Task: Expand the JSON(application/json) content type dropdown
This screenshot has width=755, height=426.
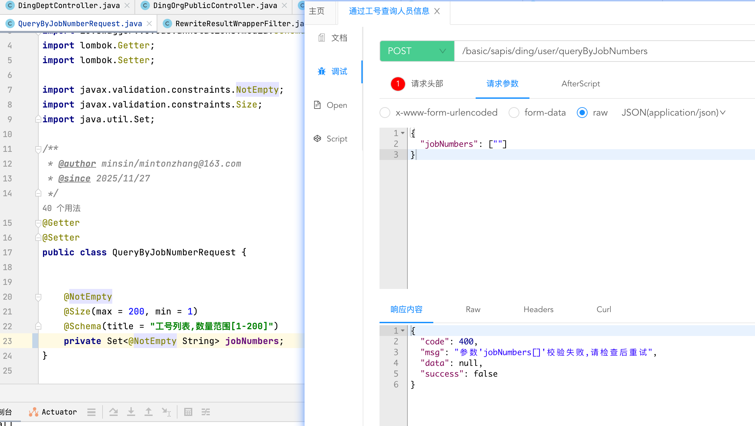Action: point(673,113)
